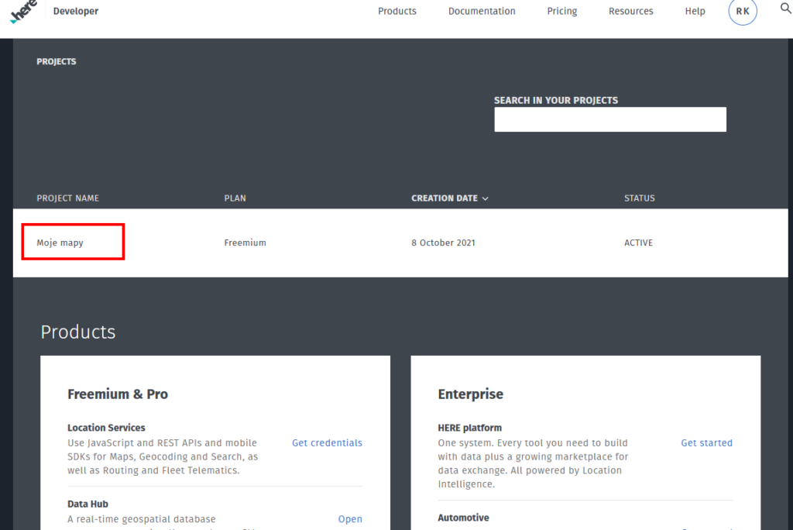Image resolution: width=793 pixels, height=530 pixels.
Task: Open the search magnifier icon
Action: coord(785,9)
